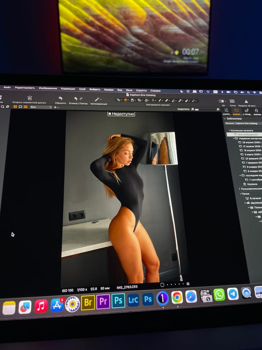Open the Слой menu
262x350 pixels.
(82, 89)
